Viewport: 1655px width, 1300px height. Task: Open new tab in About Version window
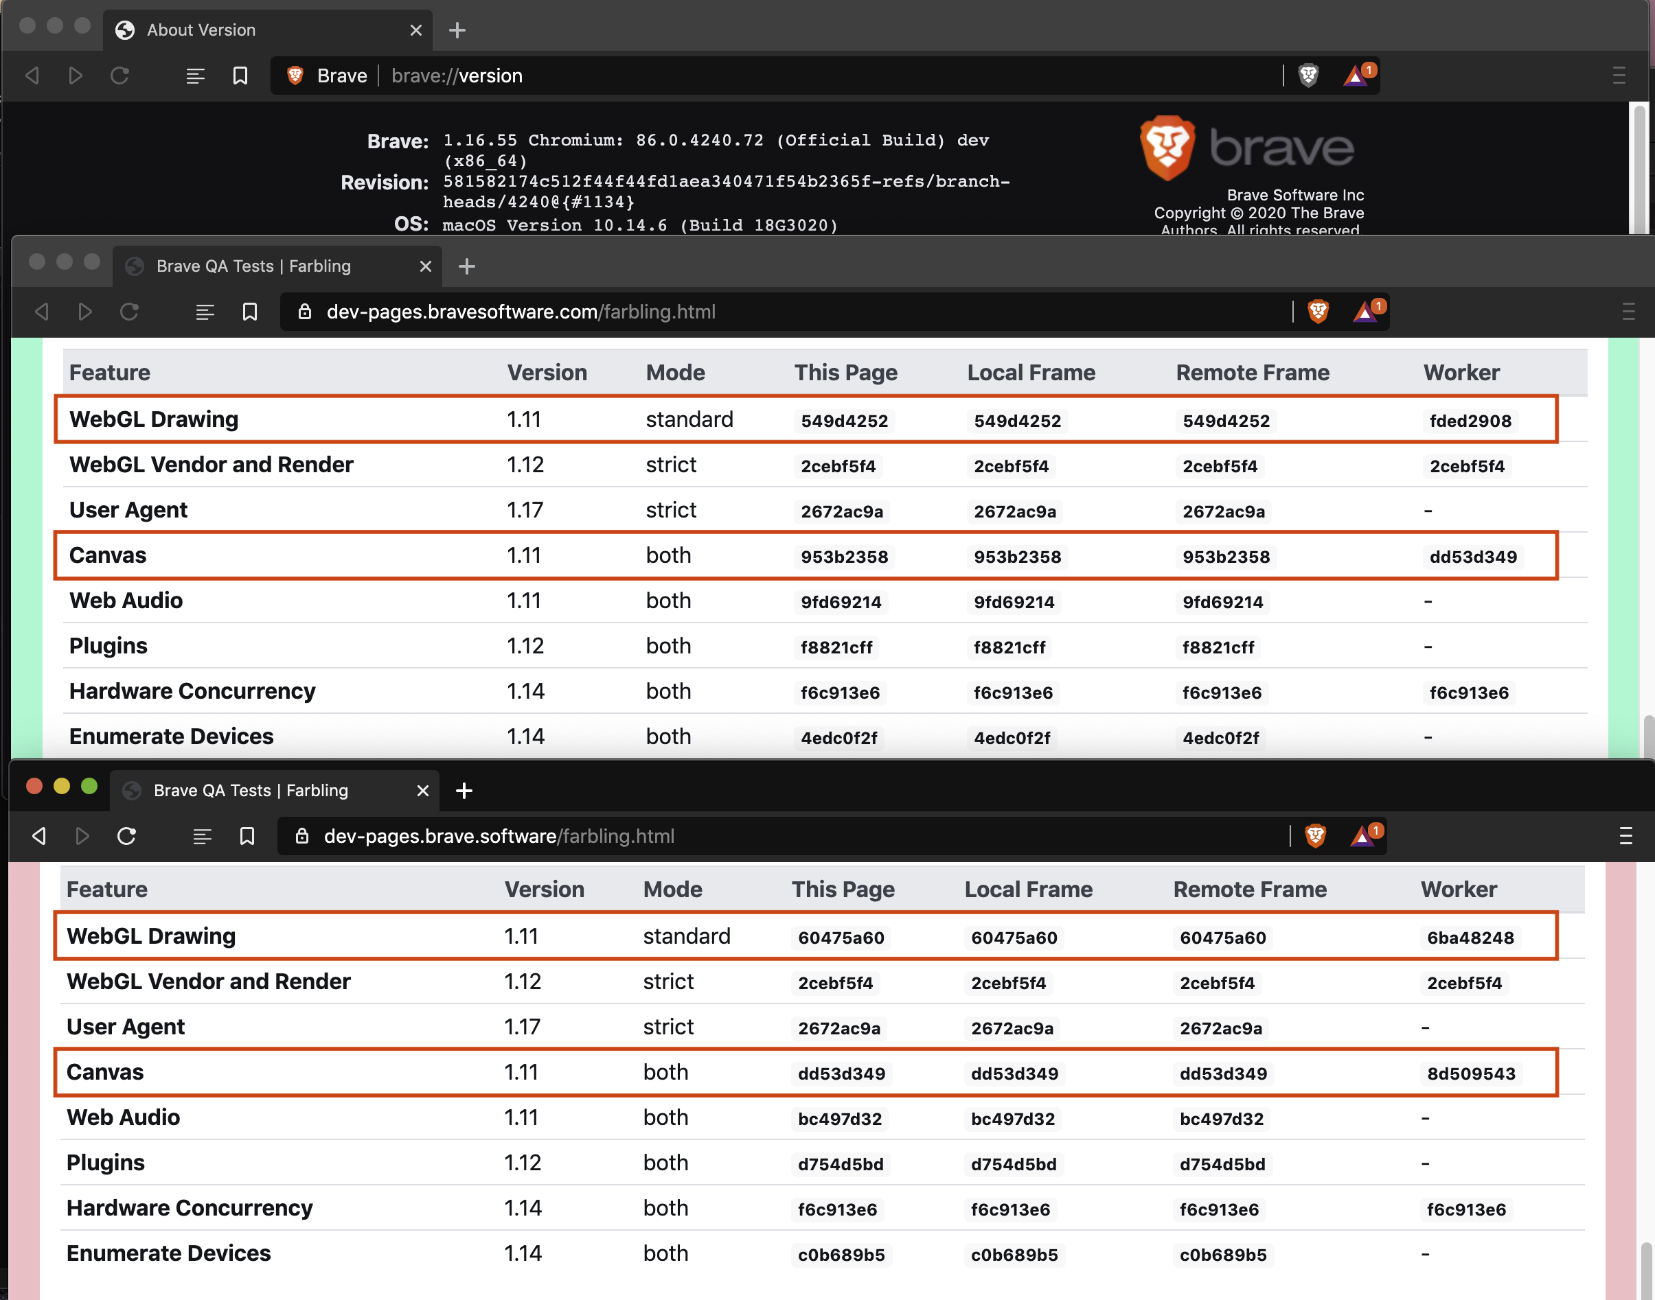click(x=457, y=30)
